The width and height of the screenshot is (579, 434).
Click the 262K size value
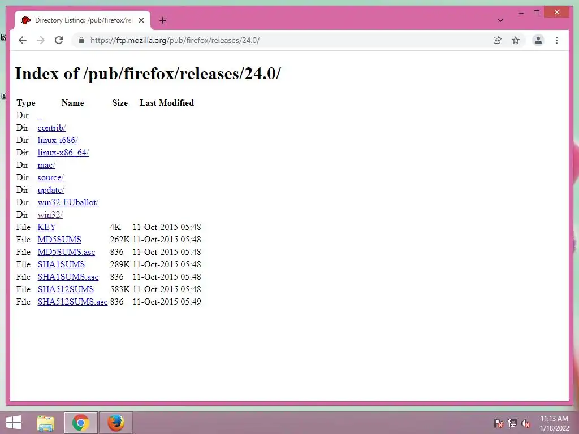[x=120, y=240]
